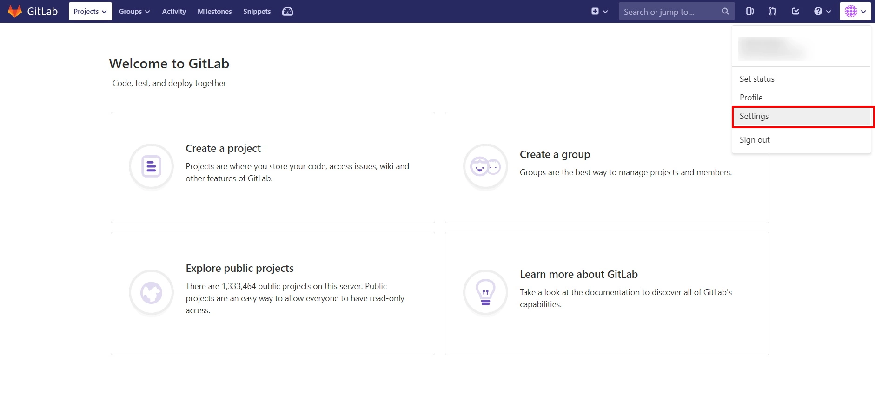Click the search magnifier icon

pyautogui.click(x=725, y=12)
